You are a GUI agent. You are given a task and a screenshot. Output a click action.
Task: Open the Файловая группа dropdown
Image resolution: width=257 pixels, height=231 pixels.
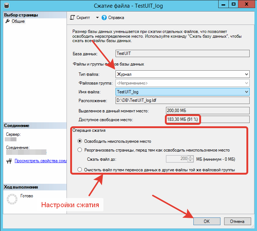[x=246, y=83]
